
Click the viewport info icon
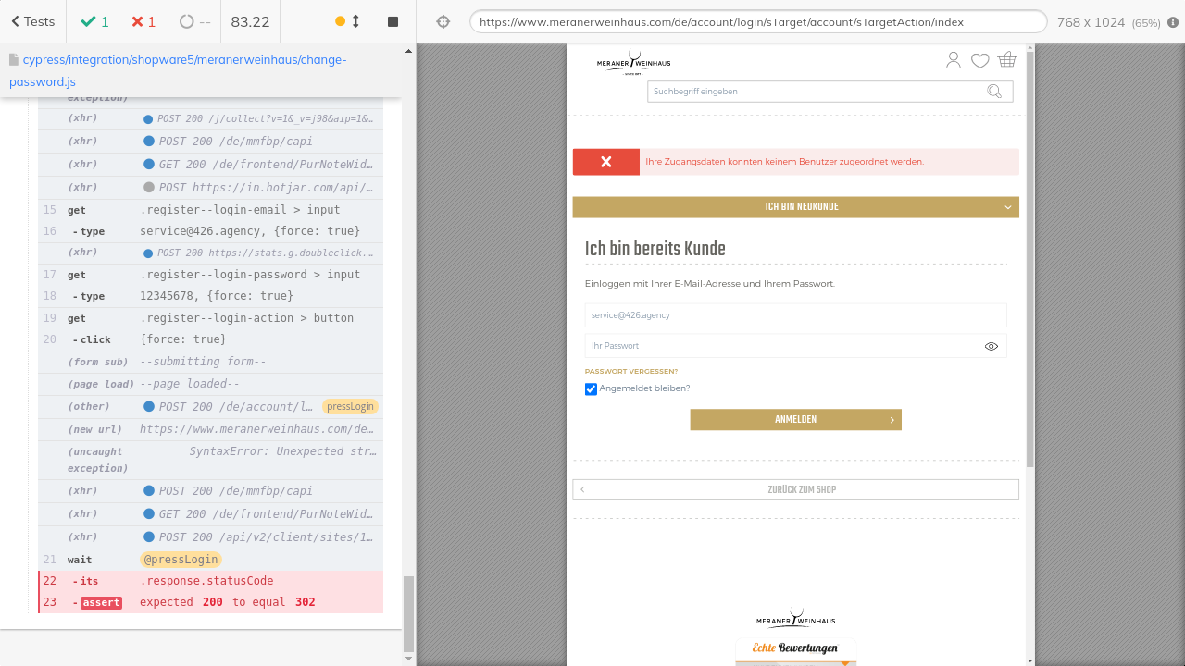pyautogui.click(x=1173, y=22)
